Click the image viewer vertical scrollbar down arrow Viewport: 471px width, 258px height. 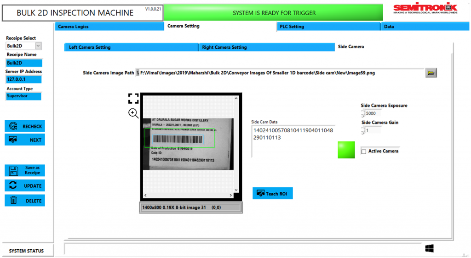click(236, 190)
